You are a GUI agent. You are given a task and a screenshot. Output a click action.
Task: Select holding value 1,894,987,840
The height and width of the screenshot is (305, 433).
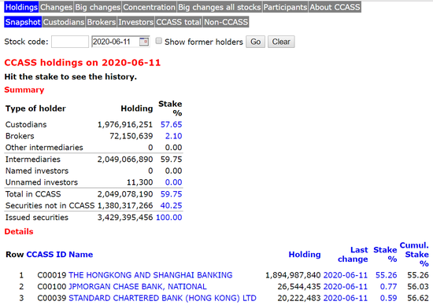pos(293,275)
